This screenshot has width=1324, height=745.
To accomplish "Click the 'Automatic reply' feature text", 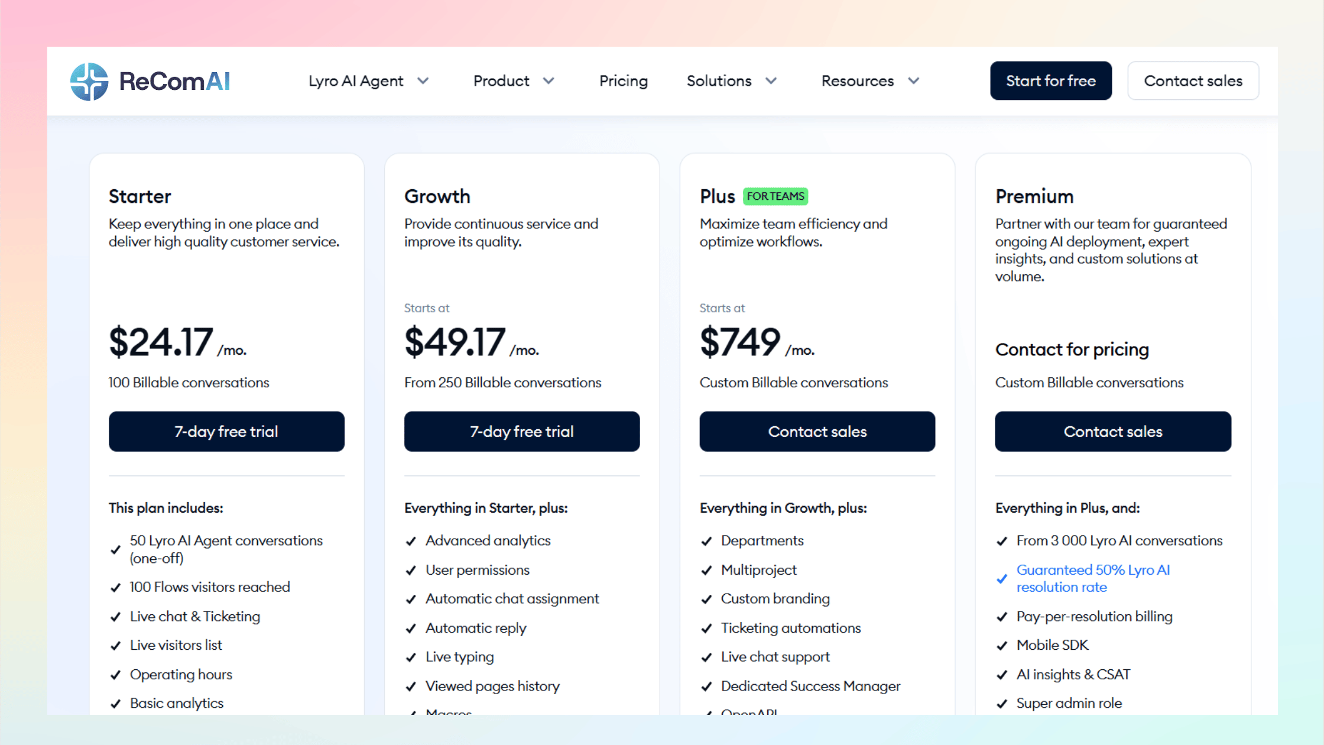I will tap(476, 628).
